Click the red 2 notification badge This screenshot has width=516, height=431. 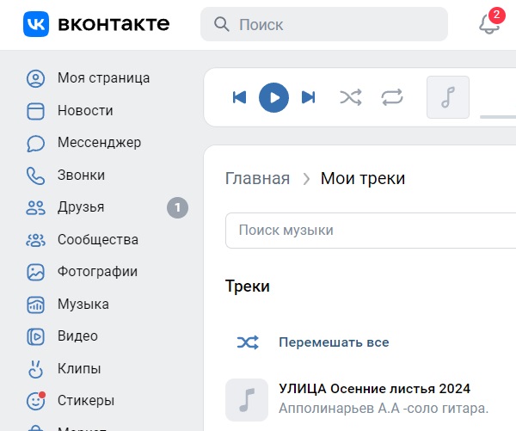[496, 15]
